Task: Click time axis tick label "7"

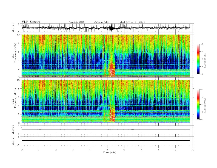Action: coord(141,150)
